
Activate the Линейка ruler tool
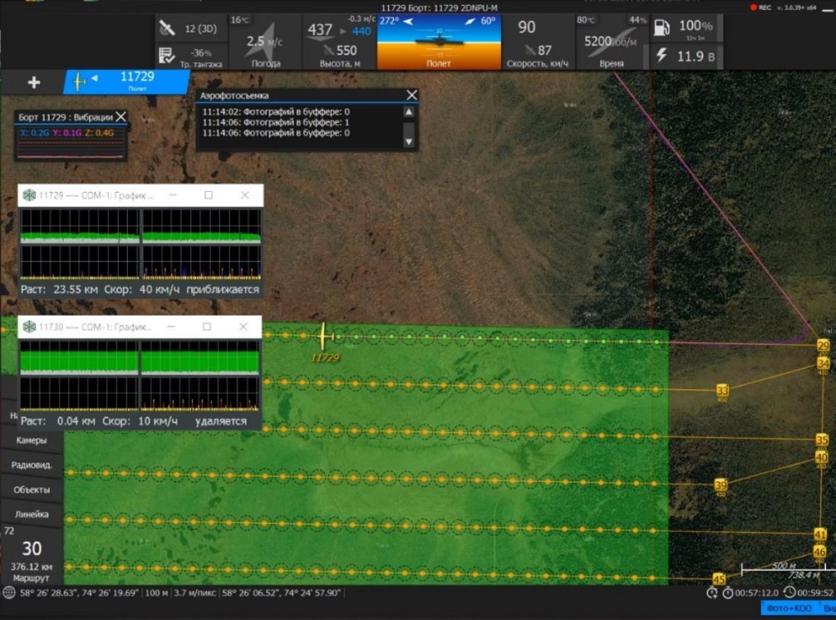pyautogui.click(x=32, y=514)
